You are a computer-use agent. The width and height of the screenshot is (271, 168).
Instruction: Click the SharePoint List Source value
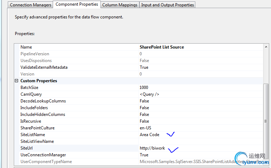click(x=162, y=47)
